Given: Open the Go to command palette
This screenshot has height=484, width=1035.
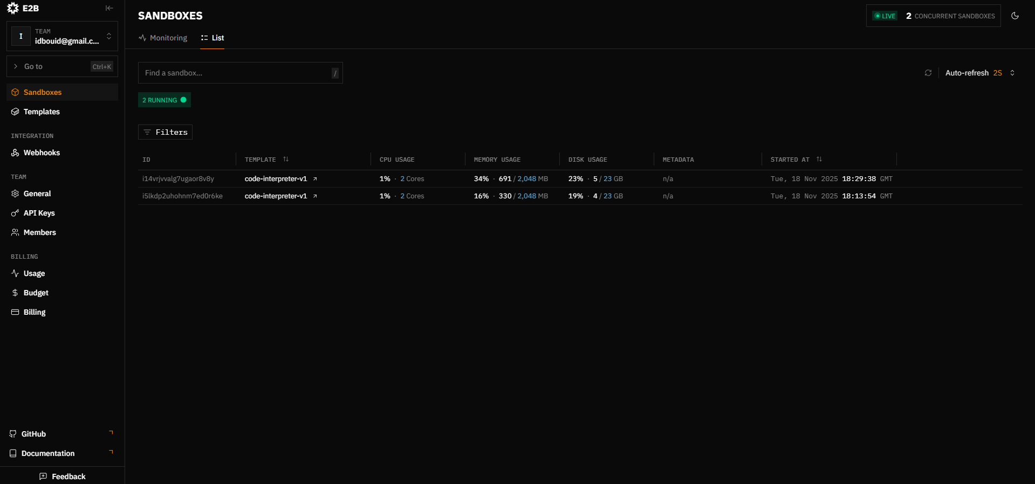Looking at the screenshot, I should [x=62, y=66].
